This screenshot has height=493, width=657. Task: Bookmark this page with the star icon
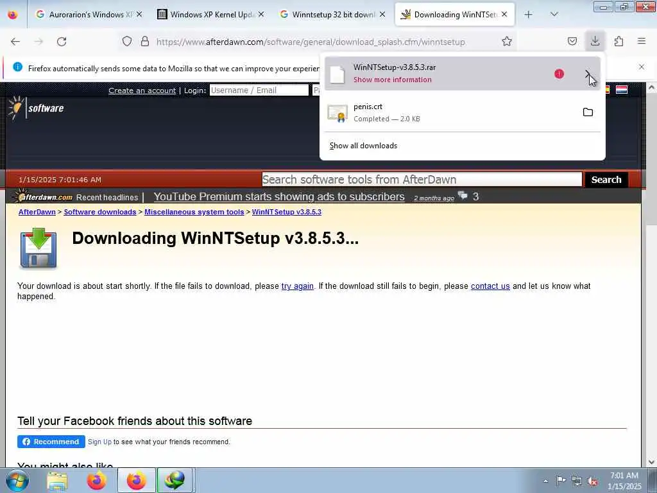click(507, 41)
